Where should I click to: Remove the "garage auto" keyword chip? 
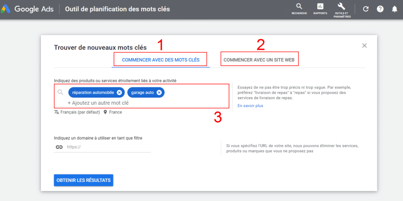159,92
